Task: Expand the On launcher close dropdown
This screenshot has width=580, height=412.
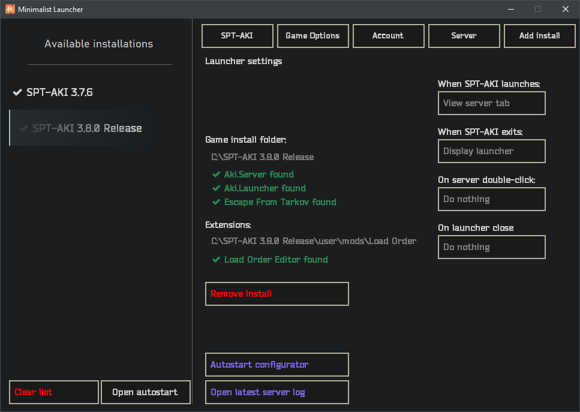Action: (492, 247)
